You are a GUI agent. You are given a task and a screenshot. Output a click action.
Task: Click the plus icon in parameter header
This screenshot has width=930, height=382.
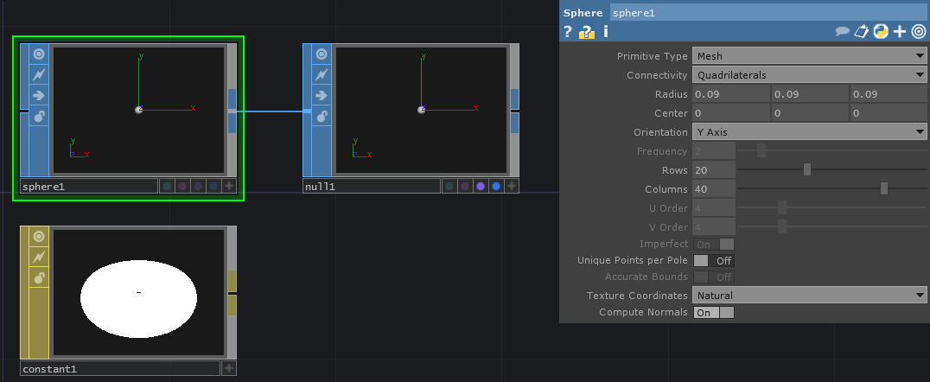click(900, 32)
